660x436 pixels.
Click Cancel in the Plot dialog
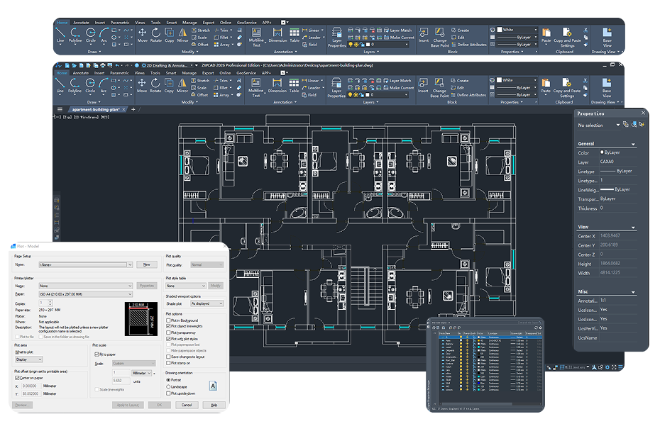click(187, 405)
